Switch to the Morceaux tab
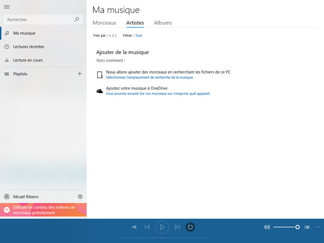The height and width of the screenshot is (243, 324). [x=104, y=23]
